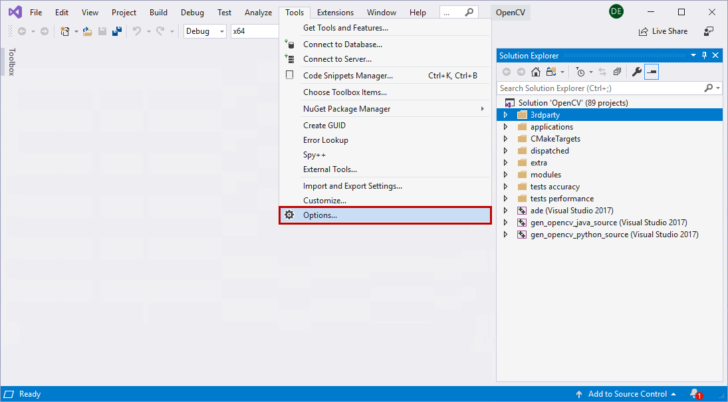The height and width of the screenshot is (402, 728).
Task: Open the Debug configuration dropdown
Action: coord(205,31)
